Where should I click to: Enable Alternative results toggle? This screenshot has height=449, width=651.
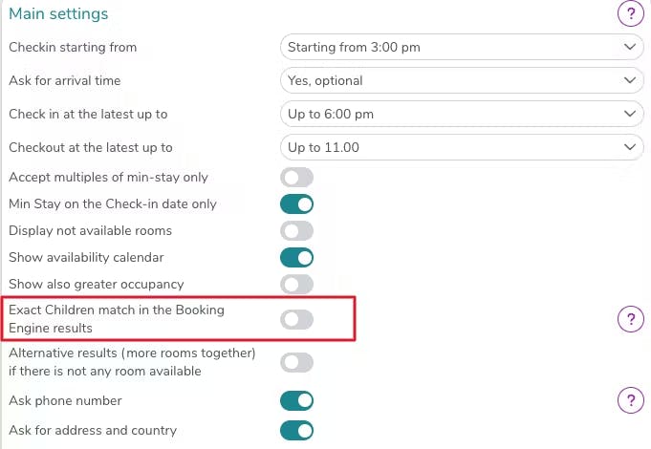coord(296,362)
